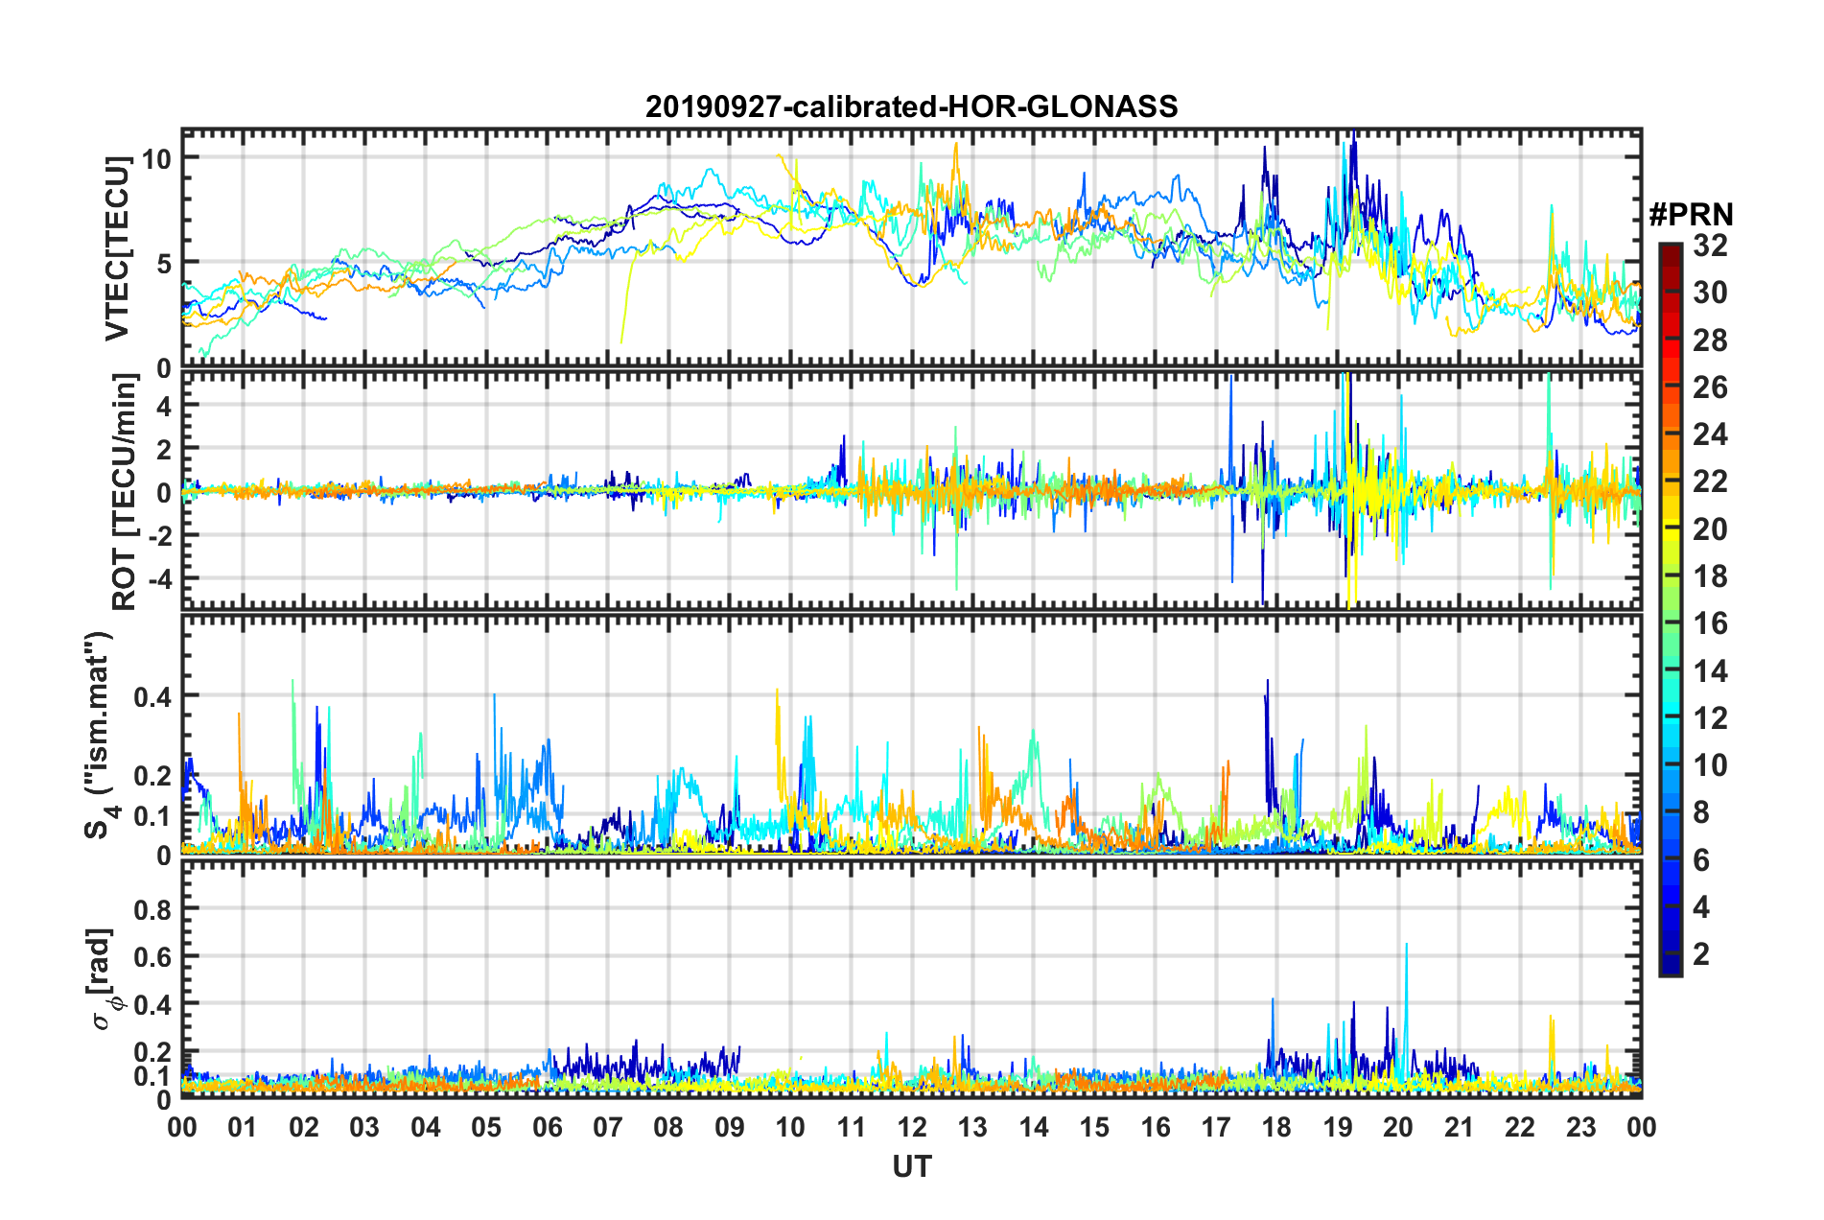The height and width of the screenshot is (1220, 1824).
Task: Click the UT x-axis label
Action: [911, 1166]
